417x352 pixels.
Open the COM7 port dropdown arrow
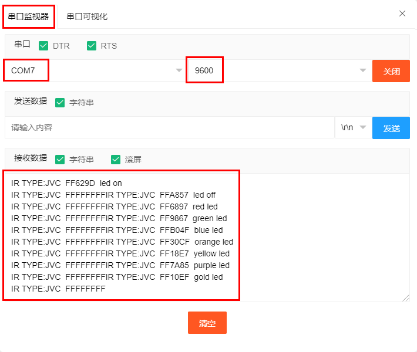pos(179,70)
